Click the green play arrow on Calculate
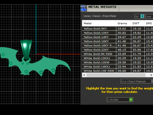The width and height of the screenshot is (153, 115). [131, 100]
